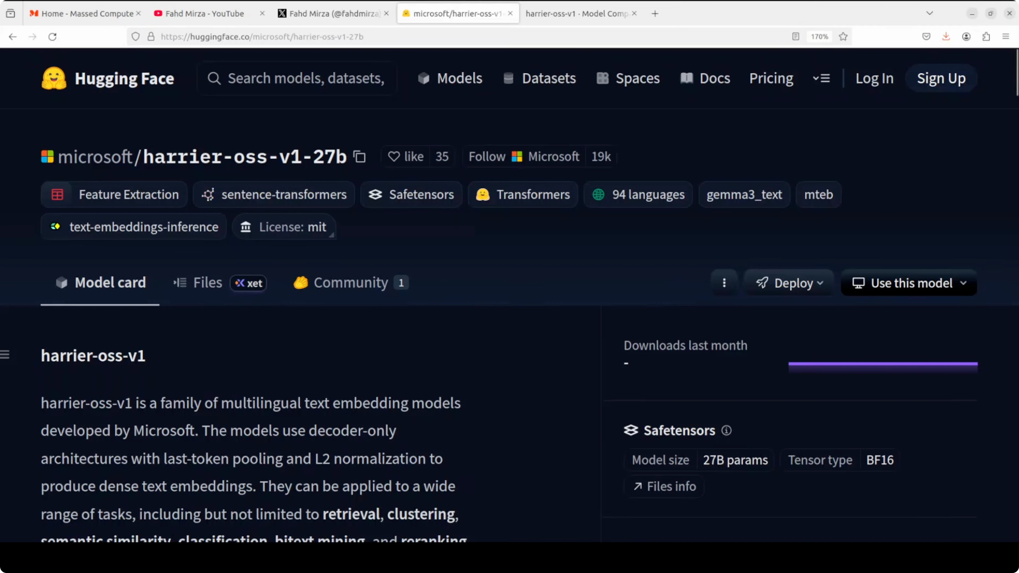Screen dimensions: 1019x573
Task: Toggle reader view icon in address bar
Action: (x=796, y=37)
